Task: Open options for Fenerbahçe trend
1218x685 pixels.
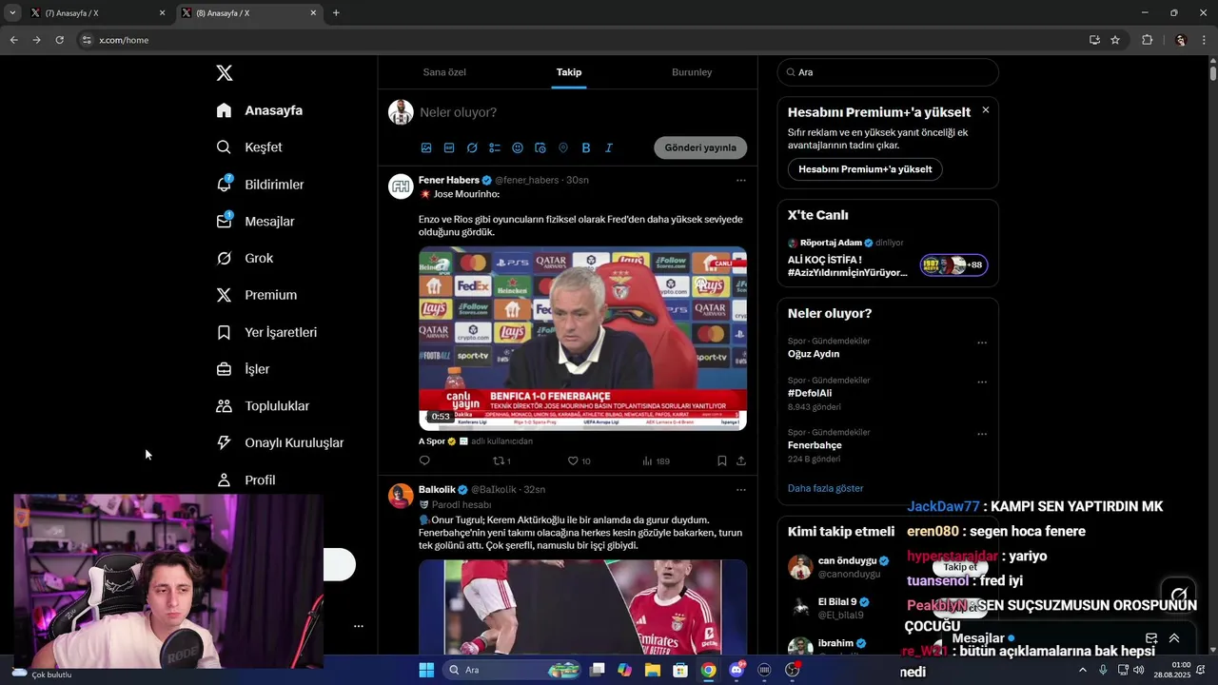Action: (982, 434)
